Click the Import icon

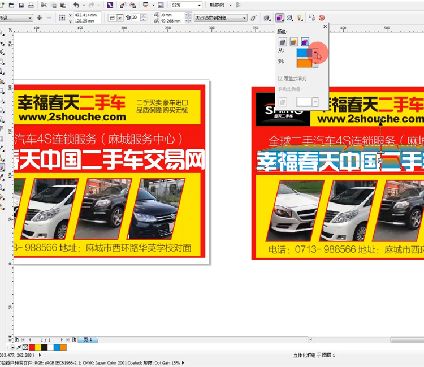coord(123,5)
